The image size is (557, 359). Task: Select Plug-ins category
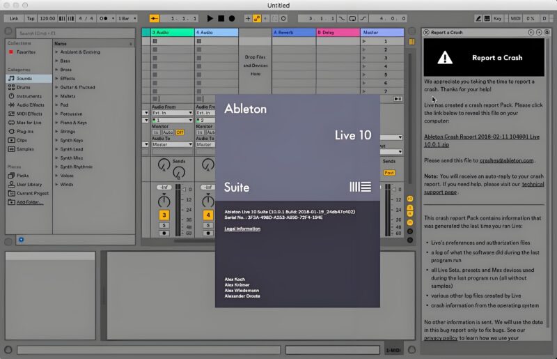click(x=25, y=131)
